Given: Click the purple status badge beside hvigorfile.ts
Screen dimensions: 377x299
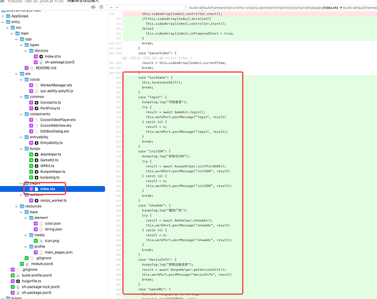Looking at the screenshot, I should (x=13, y=281).
